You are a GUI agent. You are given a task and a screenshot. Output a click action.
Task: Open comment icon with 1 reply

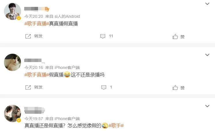[x=104, y=87]
